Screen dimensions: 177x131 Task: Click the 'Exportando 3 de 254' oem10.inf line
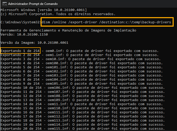81,59
